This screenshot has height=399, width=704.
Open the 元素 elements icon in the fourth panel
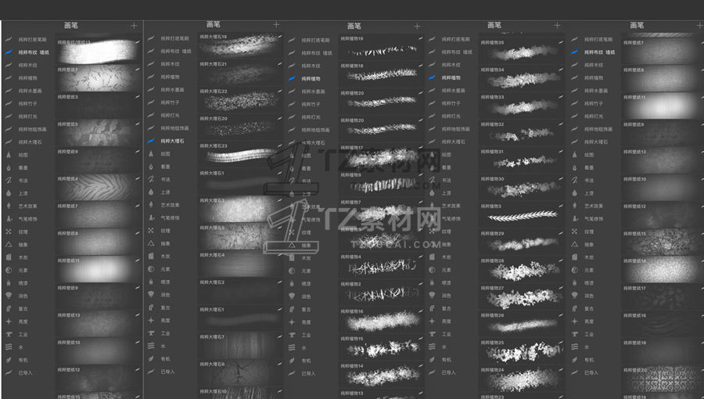point(432,270)
